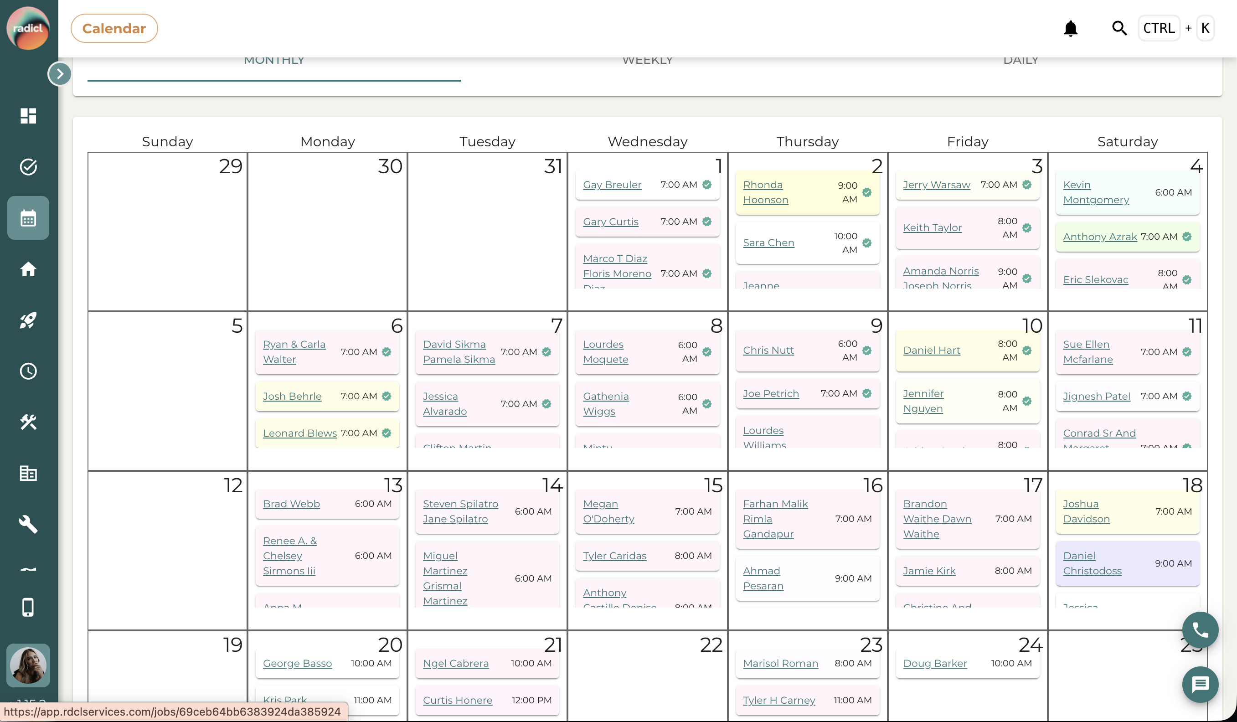Open the mobile phone icon in the sidebar
The height and width of the screenshot is (722, 1237).
click(28, 608)
